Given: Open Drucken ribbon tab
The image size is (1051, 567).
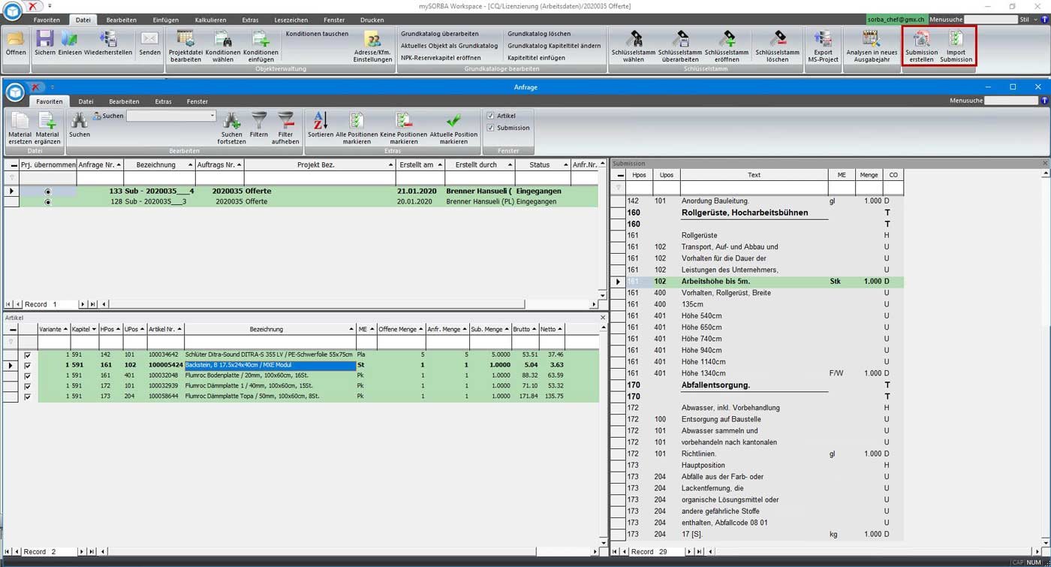Looking at the screenshot, I should click(372, 20).
